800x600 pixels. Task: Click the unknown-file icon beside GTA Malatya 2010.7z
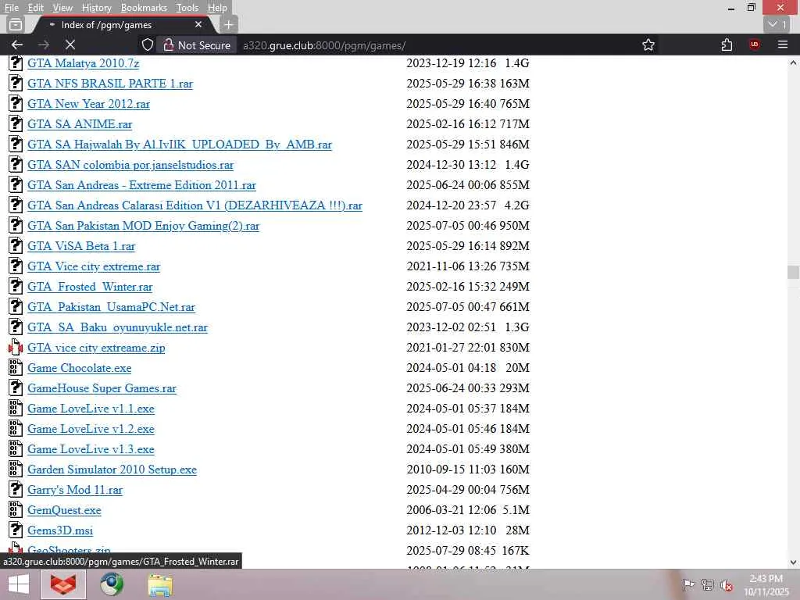16,62
